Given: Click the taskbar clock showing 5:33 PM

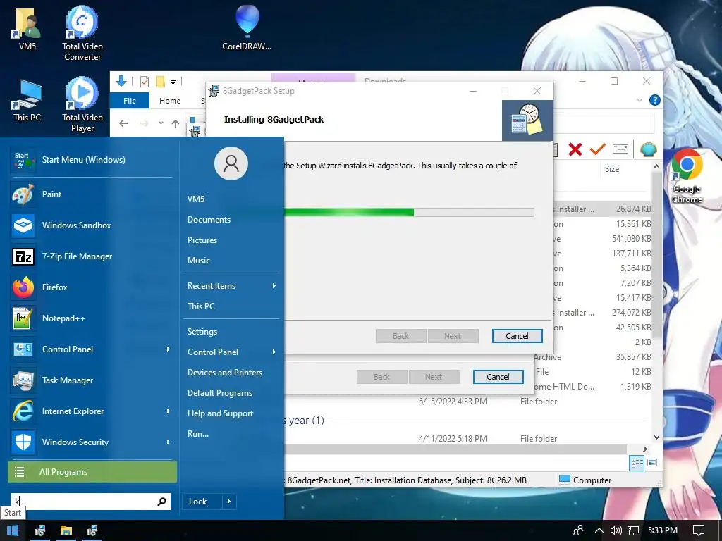Looking at the screenshot, I should click(663, 530).
